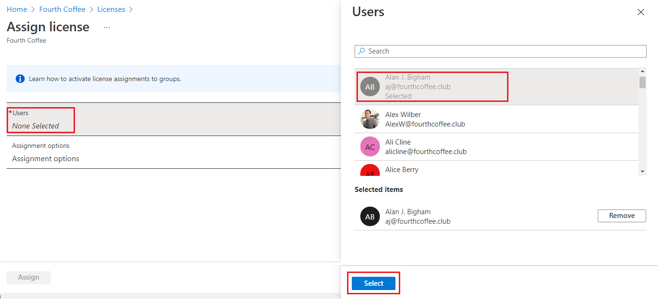
Task: Click the black AB avatar in Selected items
Action: (370, 217)
